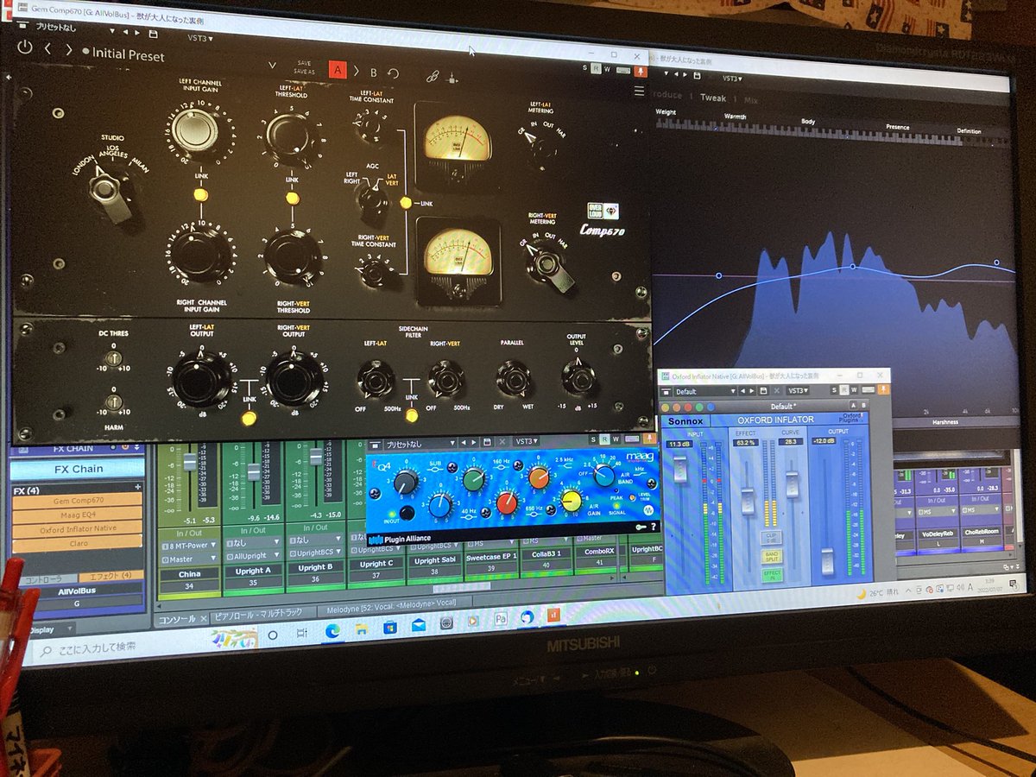The image size is (1036, 777).
Task: Click the China channel name strip
Action: click(x=189, y=573)
